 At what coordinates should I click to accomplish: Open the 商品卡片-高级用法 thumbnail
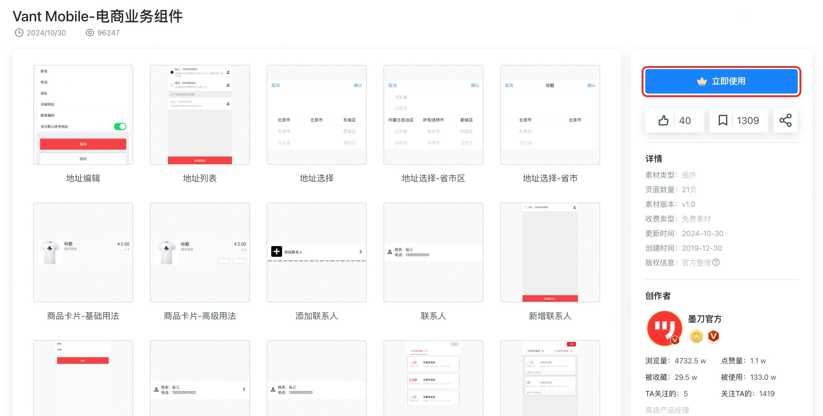200,252
